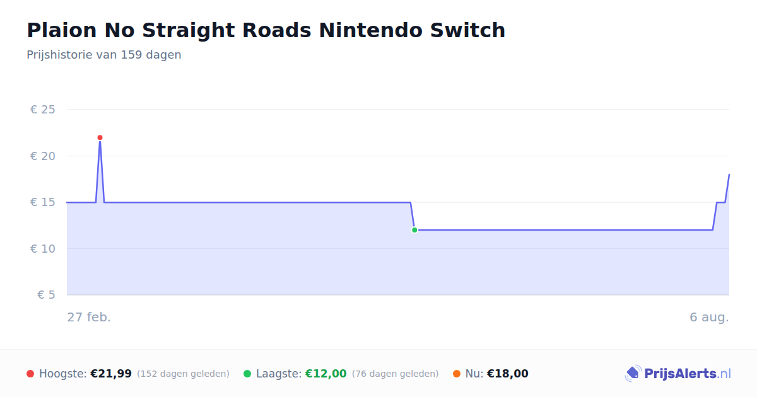
Task: Click the Prijshistorie van 159 dagen subtitle
Action: [x=104, y=55]
